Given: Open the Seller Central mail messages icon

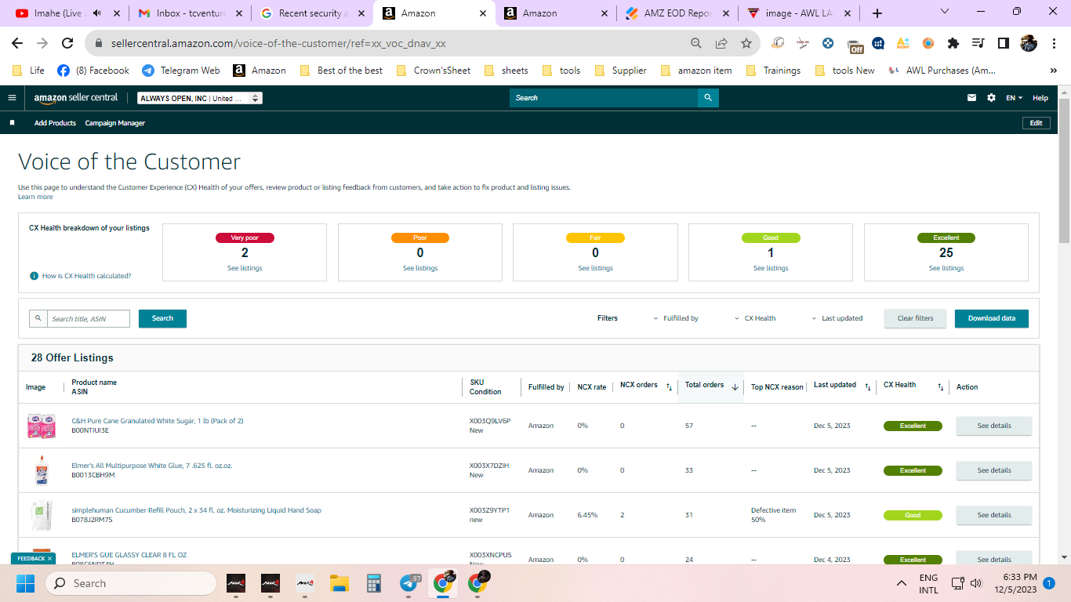Looking at the screenshot, I should pos(972,98).
